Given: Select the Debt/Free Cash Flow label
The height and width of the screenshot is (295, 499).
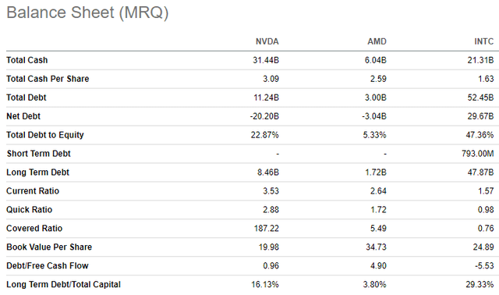Looking at the screenshot, I should pos(48,265).
